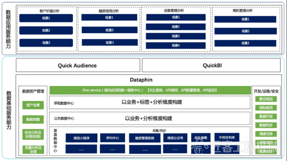Click the 开发/运维/安全 heading
287x161 pixels.
(266, 91)
